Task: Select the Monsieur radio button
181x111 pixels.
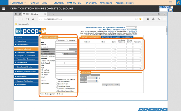Action: 57,40
